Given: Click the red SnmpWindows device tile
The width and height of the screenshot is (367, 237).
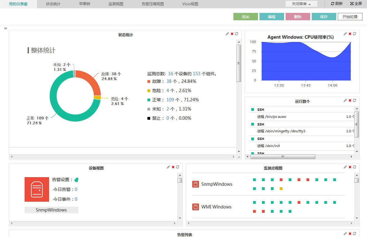Looking at the screenshot, I should (37, 189).
